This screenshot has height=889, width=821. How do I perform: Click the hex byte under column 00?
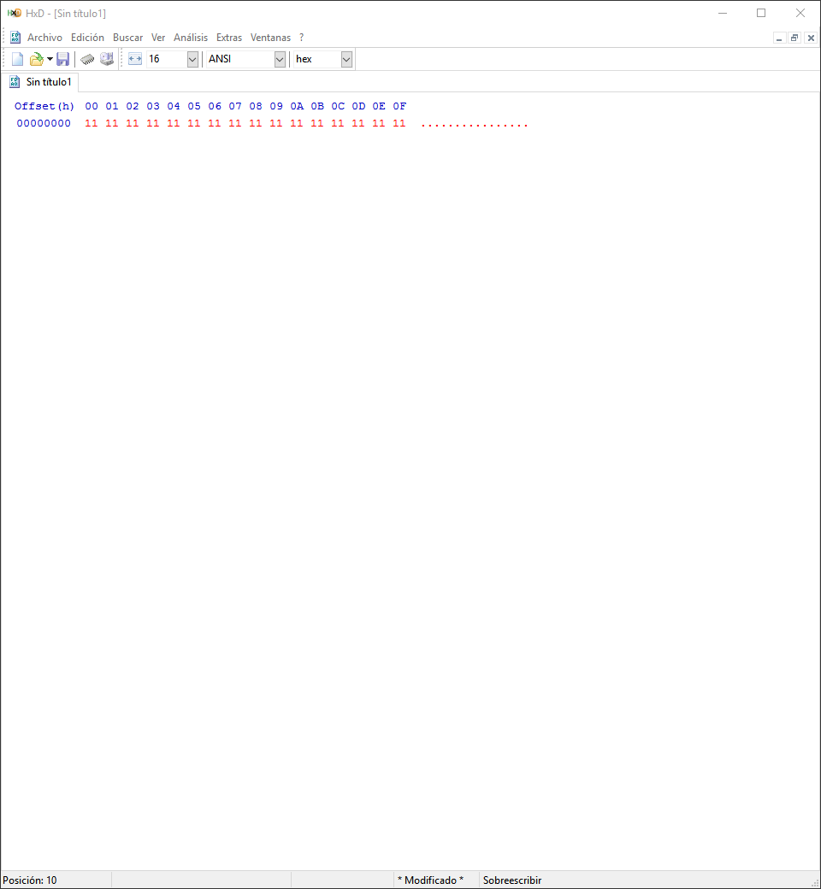click(x=92, y=123)
